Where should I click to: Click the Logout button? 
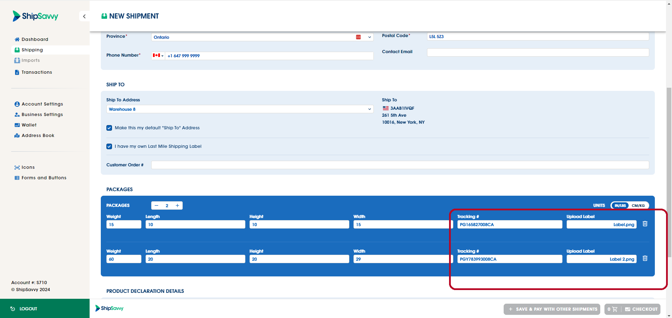click(45, 309)
